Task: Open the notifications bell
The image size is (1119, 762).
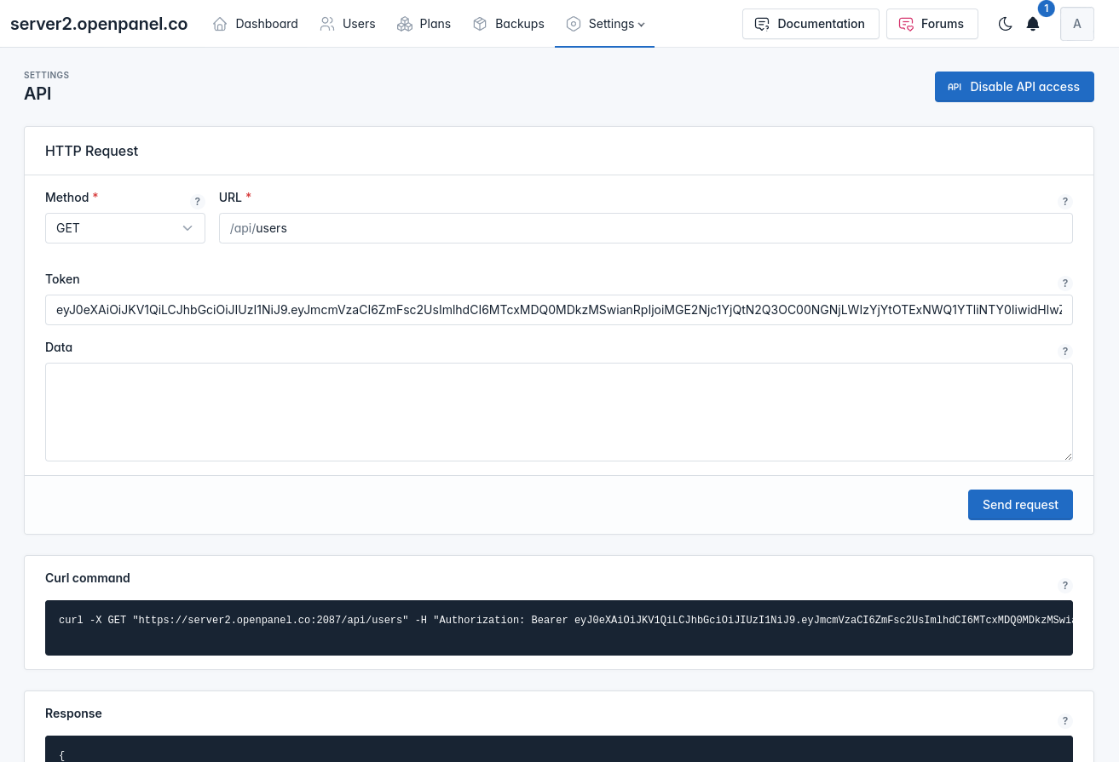Action: (1033, 24)
